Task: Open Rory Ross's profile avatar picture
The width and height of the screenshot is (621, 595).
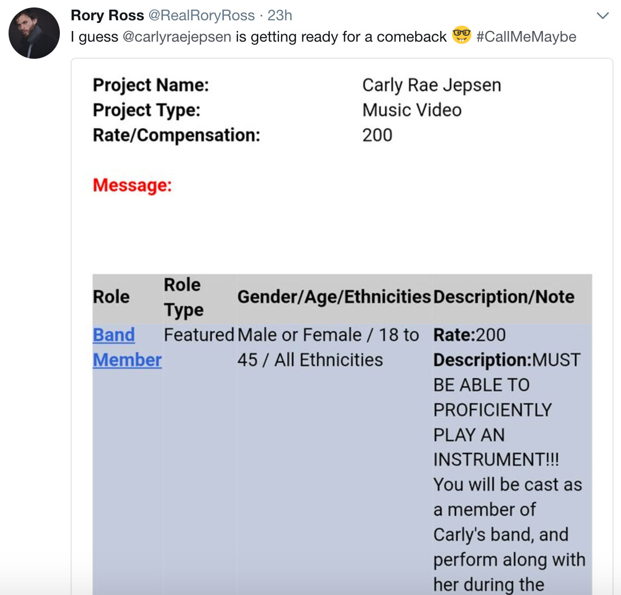Action: [34, 33]
